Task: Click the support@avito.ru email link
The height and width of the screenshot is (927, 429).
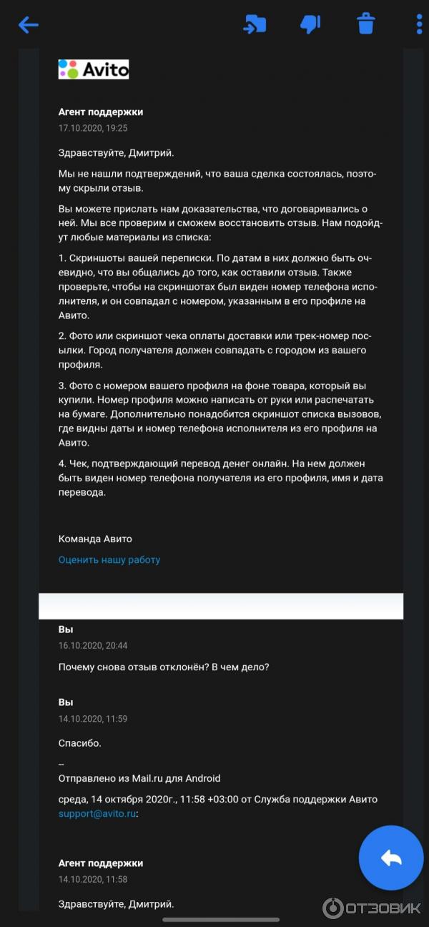Action: pyautogui.click(x=97, y=813)
